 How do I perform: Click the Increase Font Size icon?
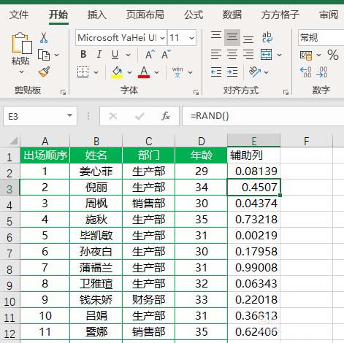click(x=150, y=55)
